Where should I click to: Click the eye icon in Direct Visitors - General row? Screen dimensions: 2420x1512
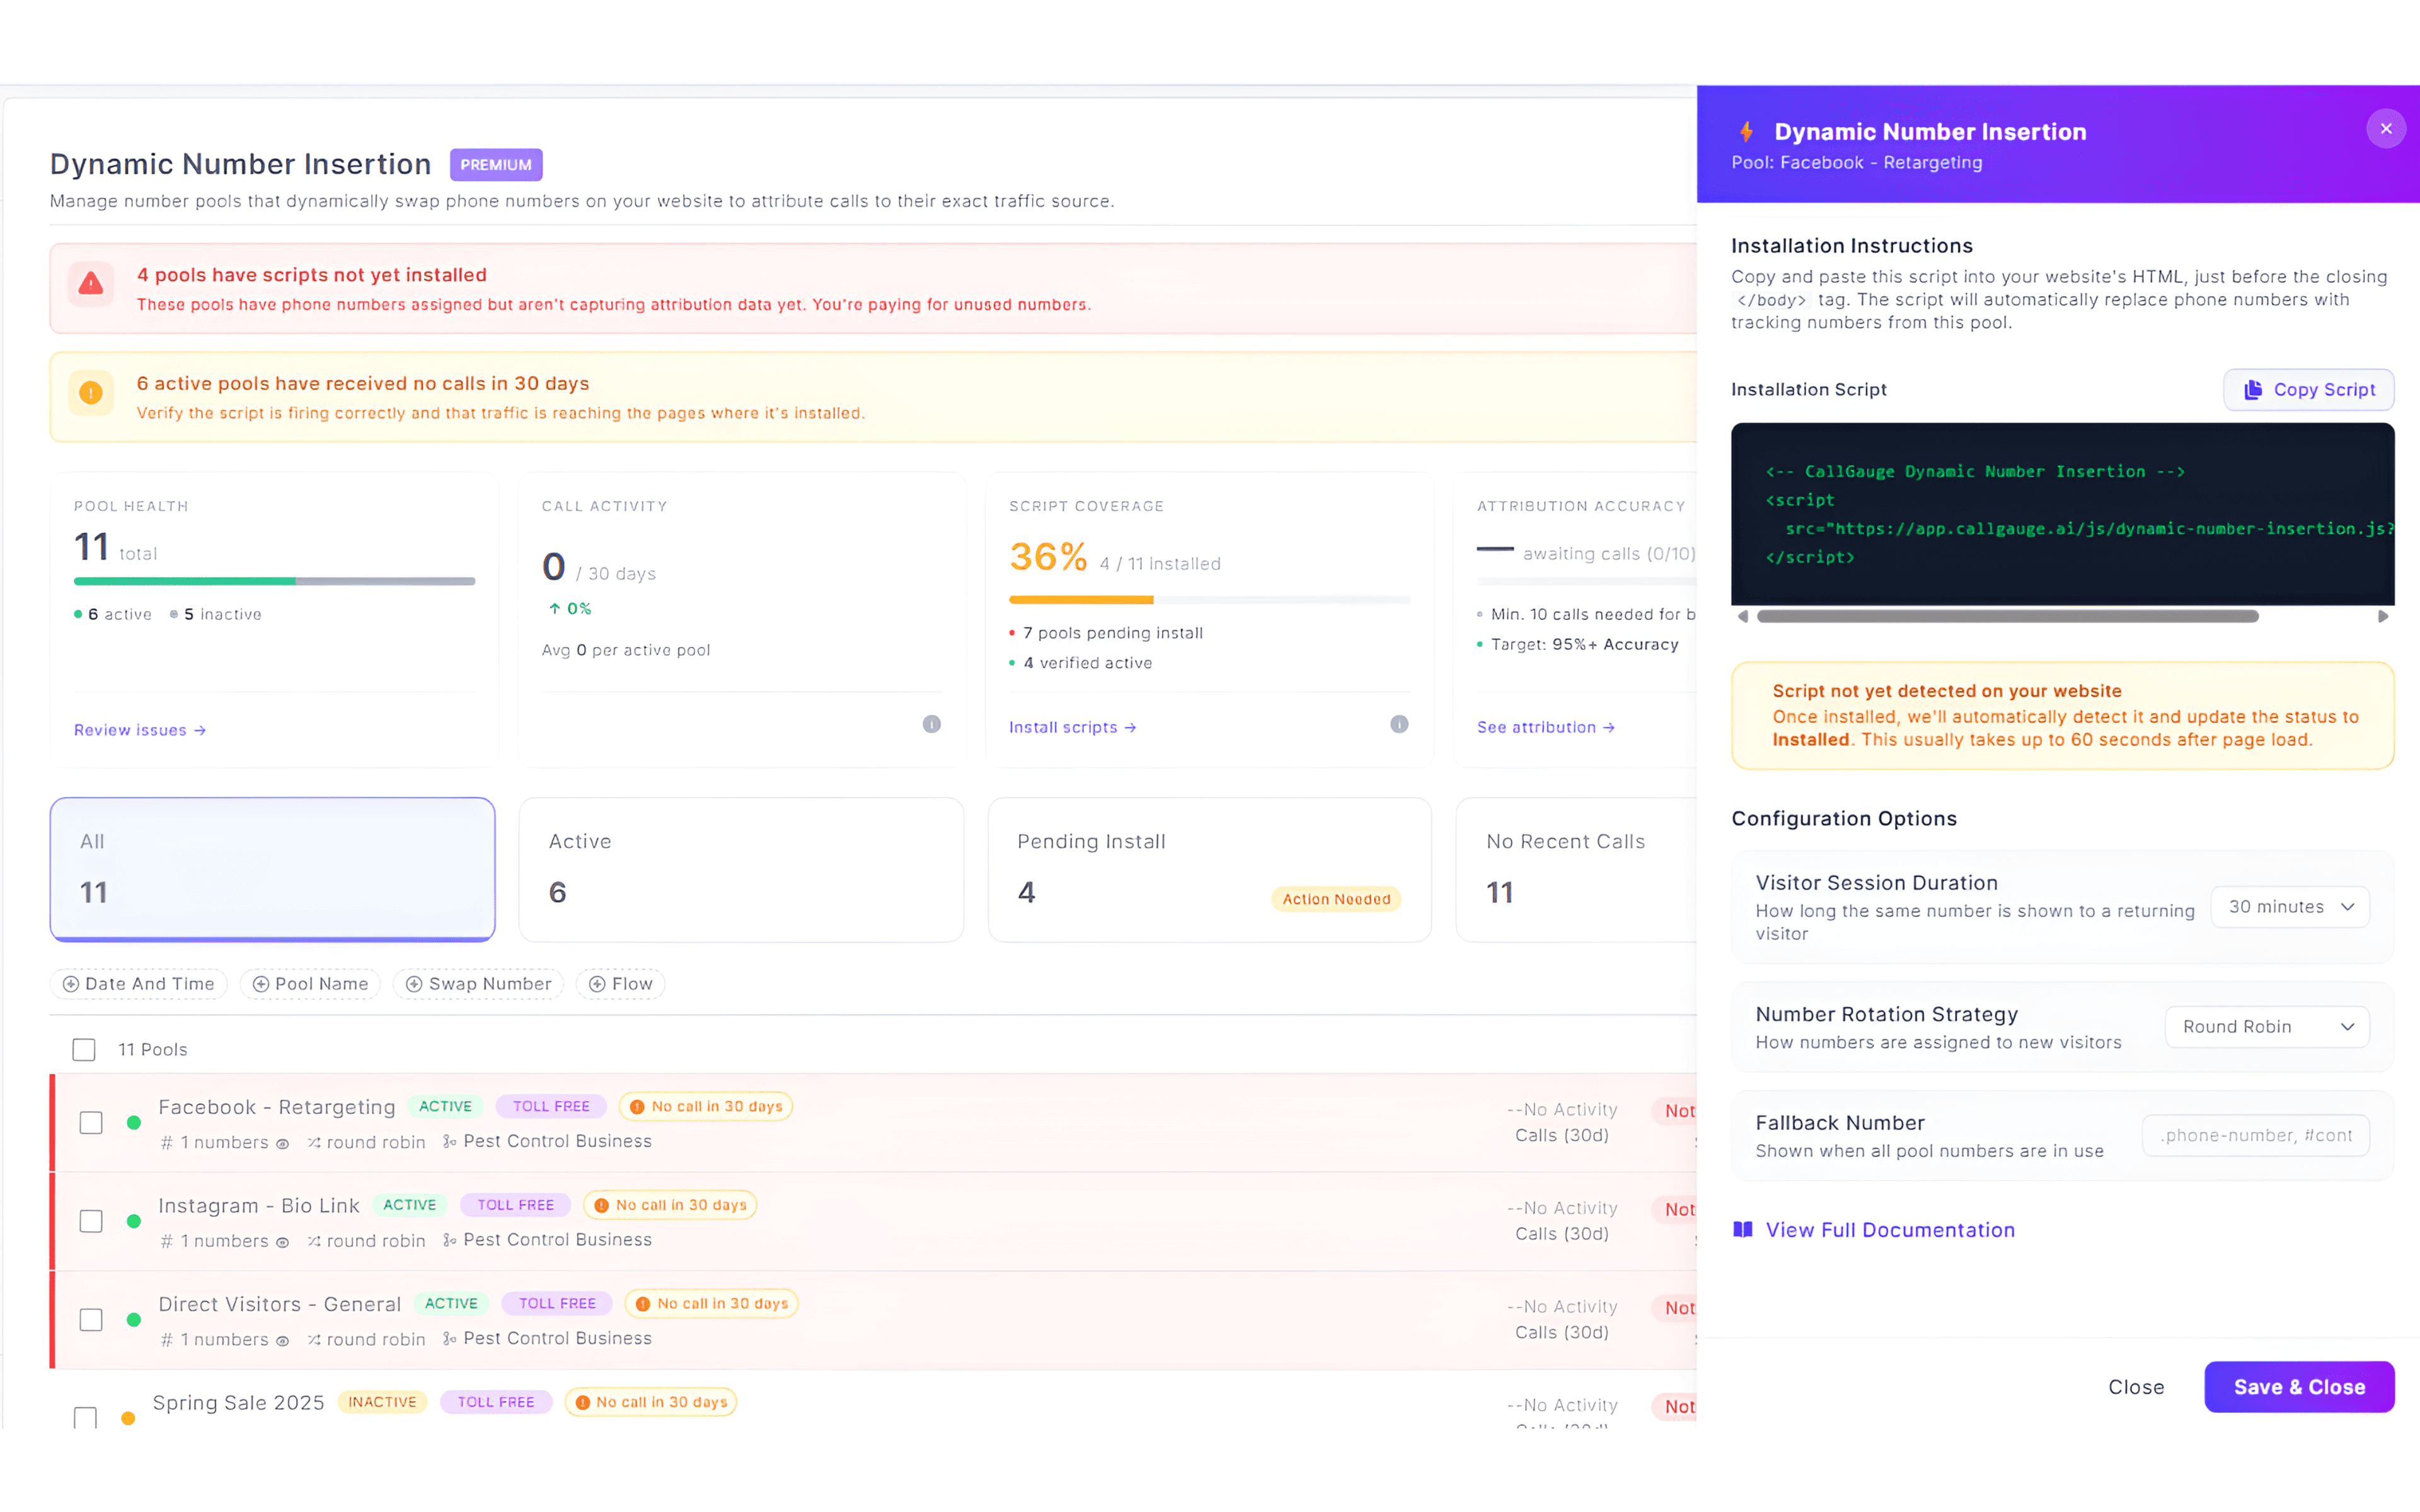click(283, 1341)
